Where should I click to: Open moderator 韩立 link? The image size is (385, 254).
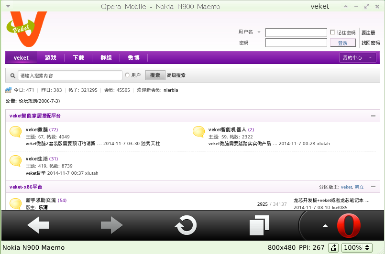(359, 187)
